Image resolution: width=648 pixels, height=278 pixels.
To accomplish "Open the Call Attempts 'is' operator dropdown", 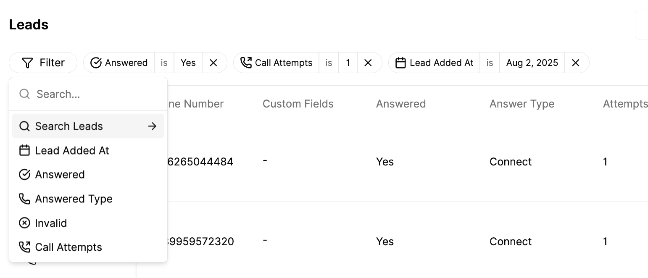I will point(329,63).
